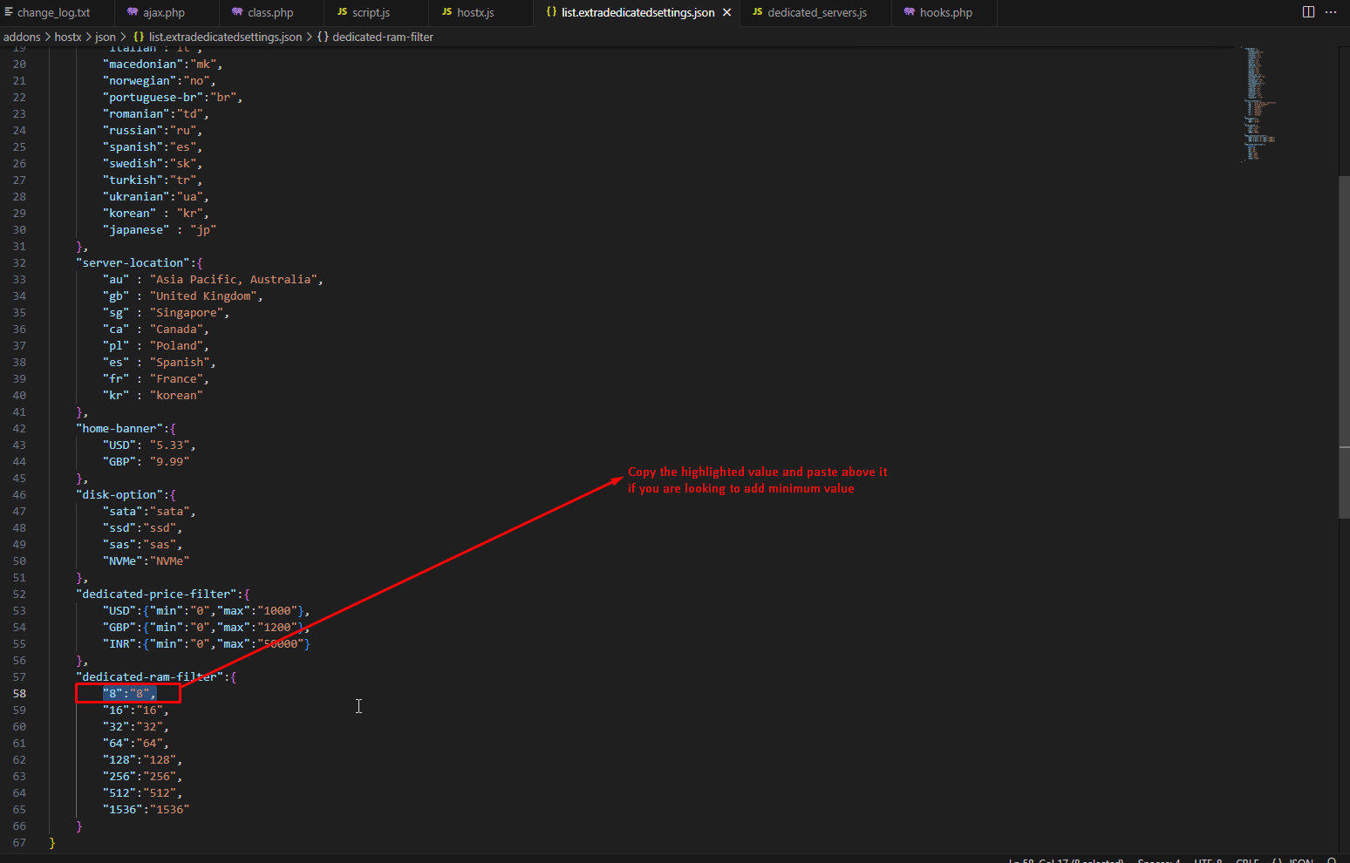Click the JS icon on script.js tab

point(343,12)
